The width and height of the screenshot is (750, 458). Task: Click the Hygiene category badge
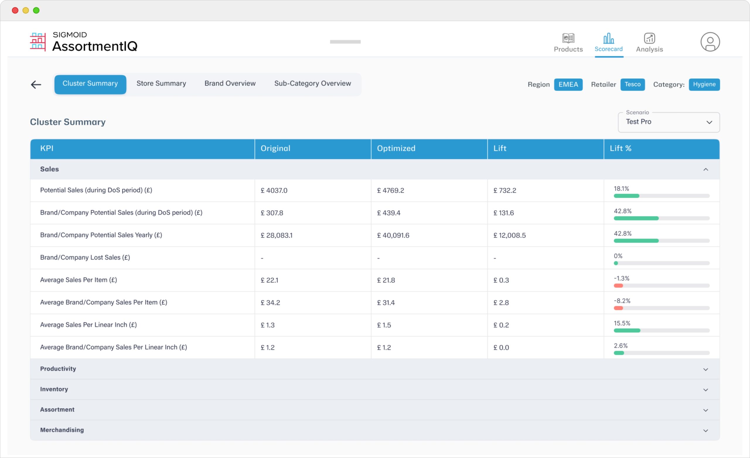[x=704, y=85]
